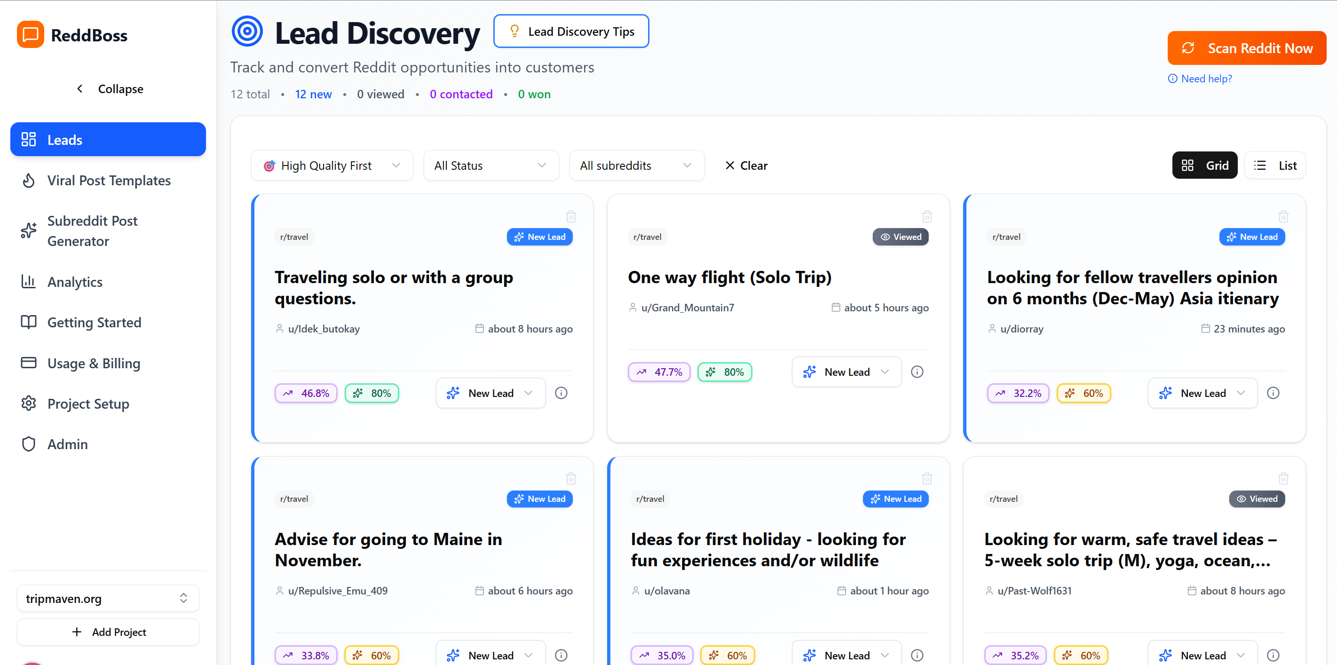Viewport: 1337px width, 665px height.
Task: Open the Getting Started guide icon
Action: [x=29, y=322]
